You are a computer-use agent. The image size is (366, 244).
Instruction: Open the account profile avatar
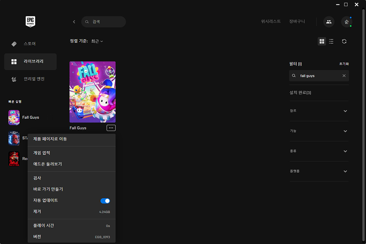347,22
